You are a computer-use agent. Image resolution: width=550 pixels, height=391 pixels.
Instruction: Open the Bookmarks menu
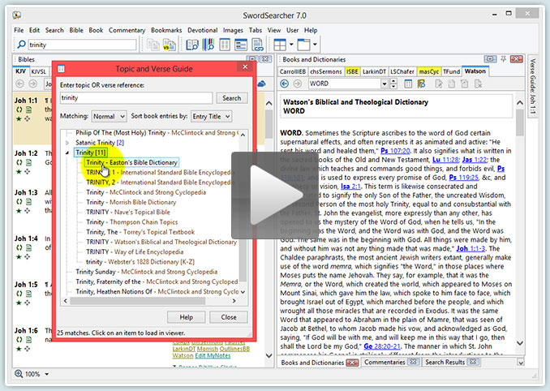[166, 30]
